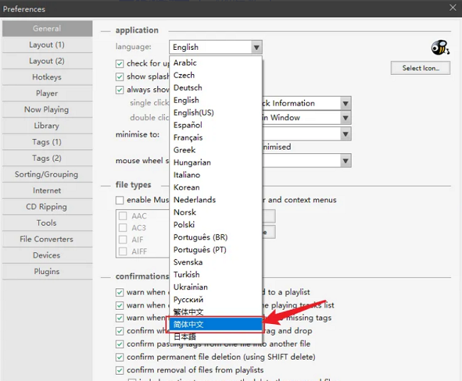Open the language dropdown arrow
Screen dimensions: 462x381
pos(257,48)
